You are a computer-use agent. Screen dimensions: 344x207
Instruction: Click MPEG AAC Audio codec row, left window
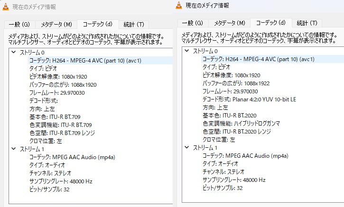point(72,157)
